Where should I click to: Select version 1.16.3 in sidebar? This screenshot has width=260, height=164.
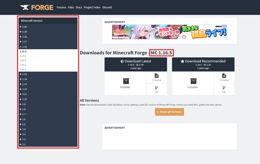pyautogui.click(x=23, y=60)
